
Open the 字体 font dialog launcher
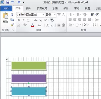(64, 30)
